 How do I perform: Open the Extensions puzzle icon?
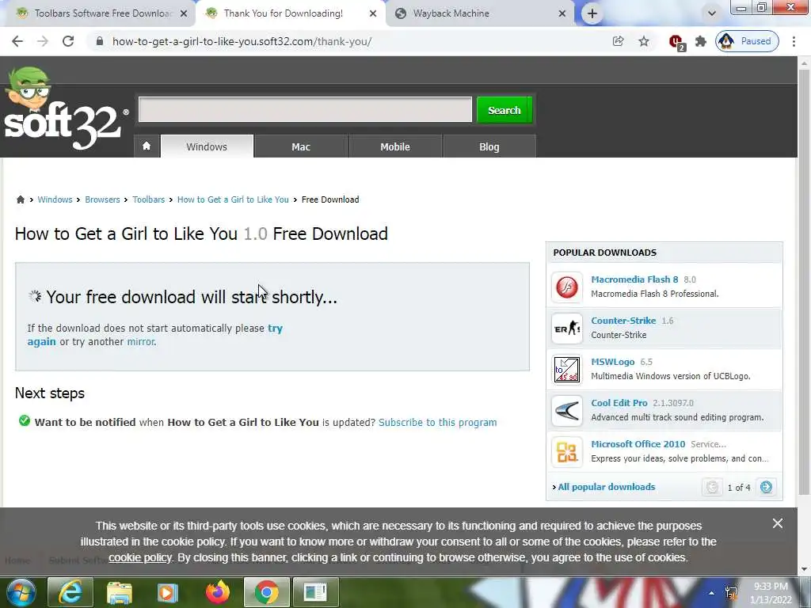[x=701, y=41]
